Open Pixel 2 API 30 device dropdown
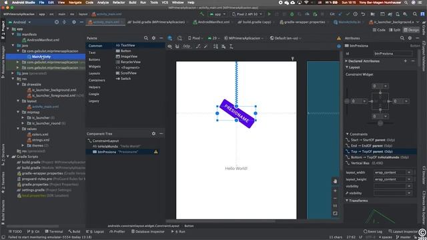427x240 pixels. [247, 14]
